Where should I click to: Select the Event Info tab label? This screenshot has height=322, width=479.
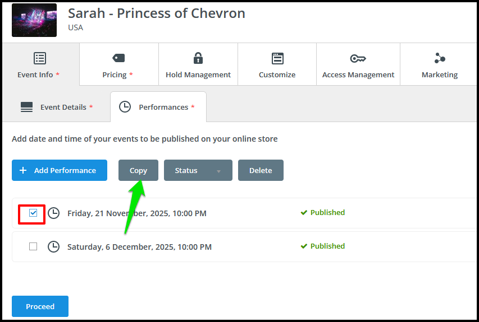coord(35,74)
